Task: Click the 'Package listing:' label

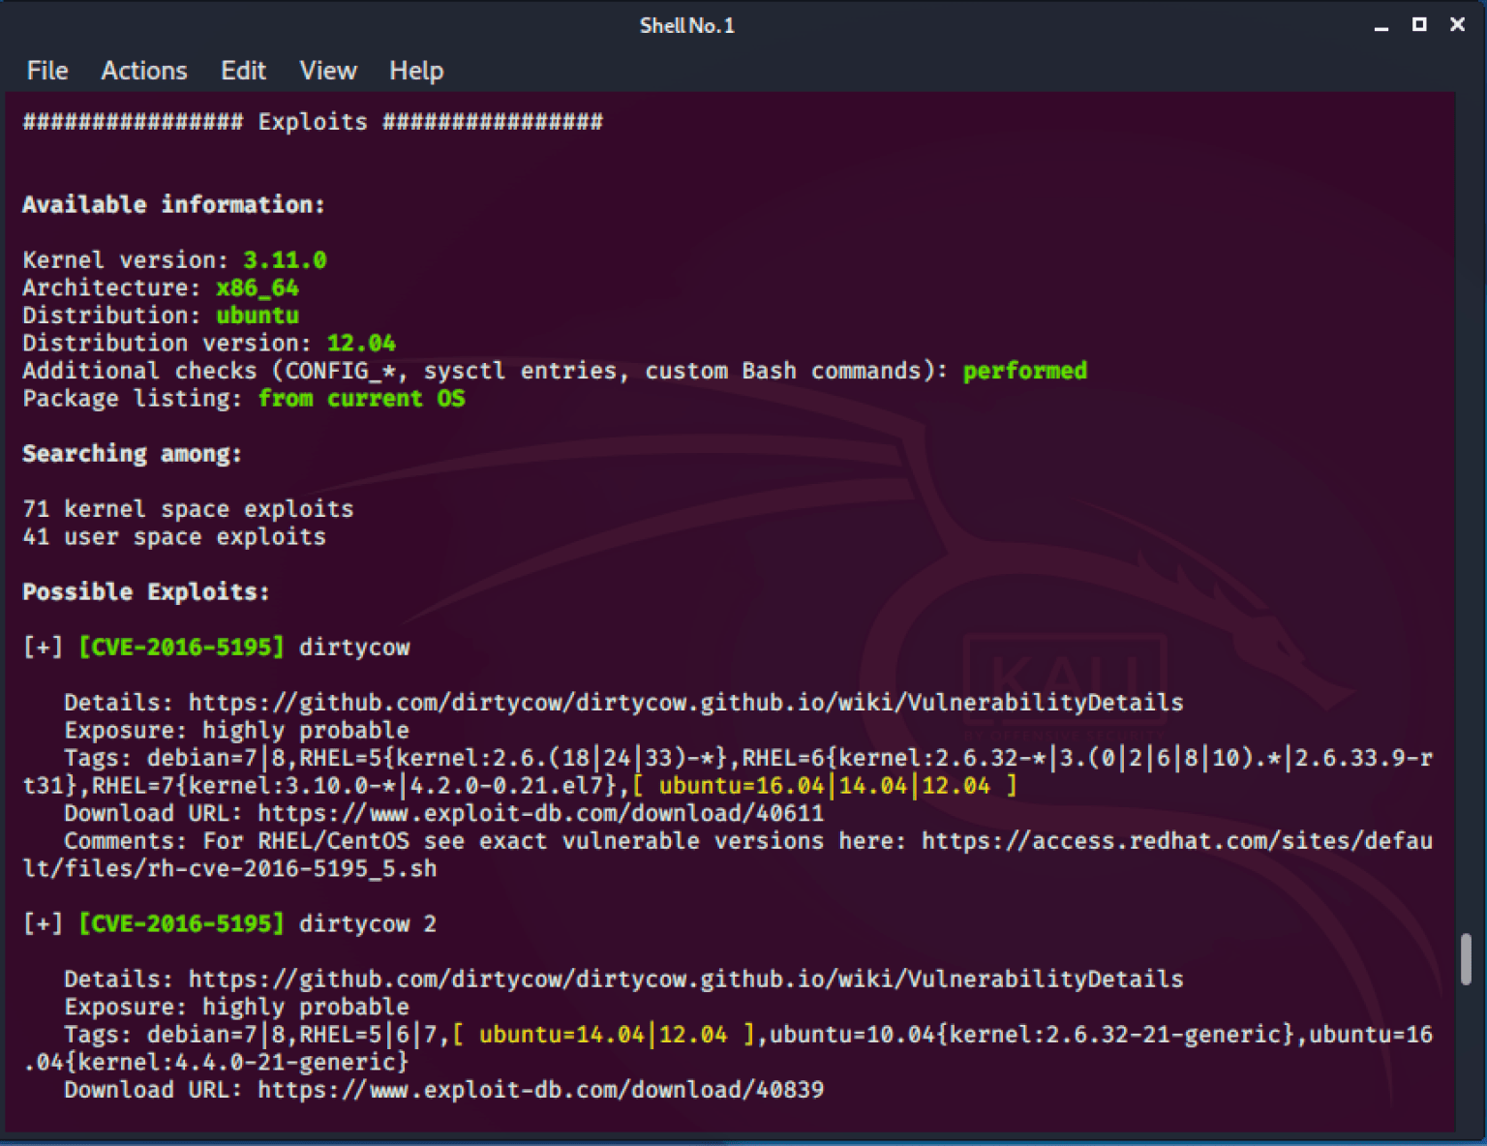Action: tap(133, 399)
